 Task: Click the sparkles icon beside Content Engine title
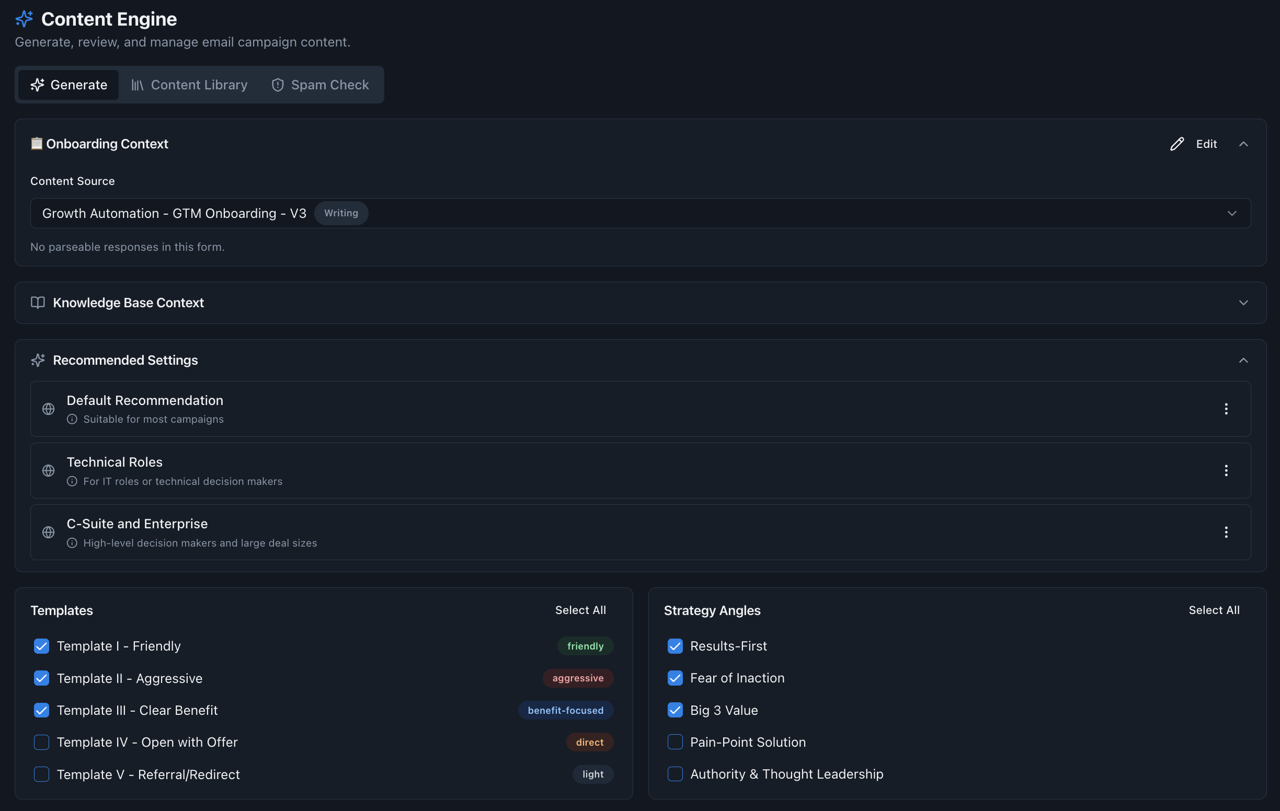coord(24,18)
